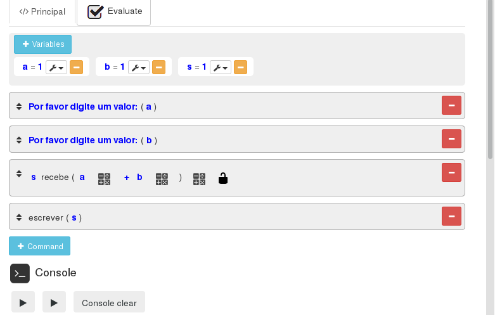Image resolution: width=495 pixels, height=315 pixels.
Task: Delete the first 'Por favor digite' command for a
Action: point(451,106)
